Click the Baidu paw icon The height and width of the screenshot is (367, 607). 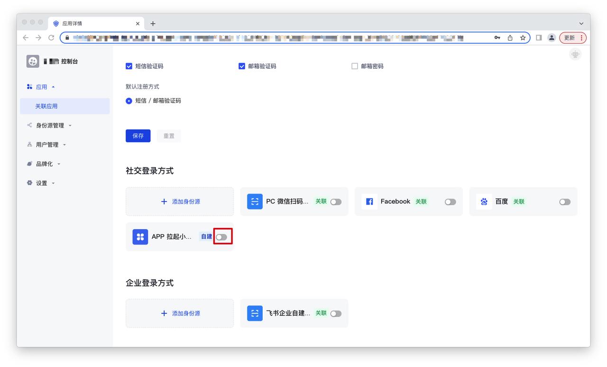tap(484, 202)
